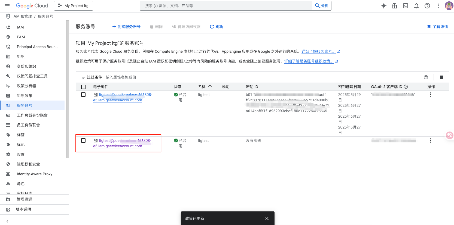Click the floating translate widget icon
The image size is (454, 225).
[450, 135]
